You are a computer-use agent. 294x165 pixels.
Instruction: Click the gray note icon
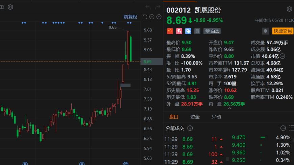[197, 31]
